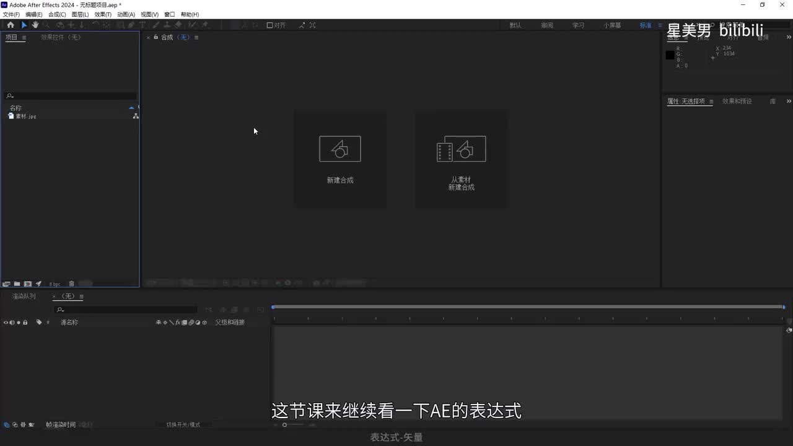Open the 标准 workspace menu icon
The width and height of the screenshot is (793, 446).
(x=660, y=25)
